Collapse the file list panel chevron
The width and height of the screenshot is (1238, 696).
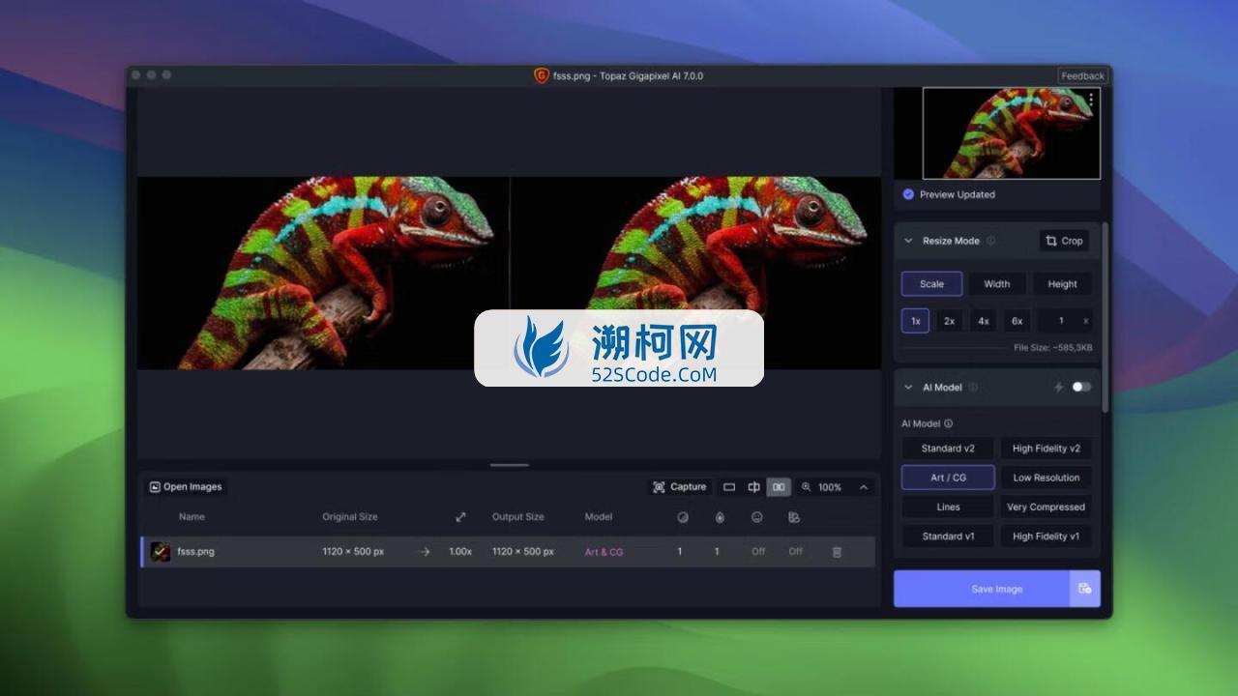coord(864,487)
